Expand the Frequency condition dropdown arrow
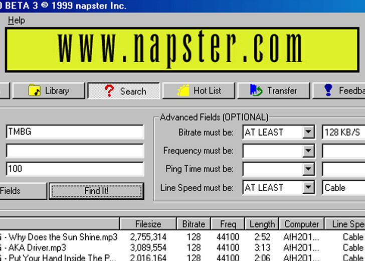365x261 pixels. point(308,151)
